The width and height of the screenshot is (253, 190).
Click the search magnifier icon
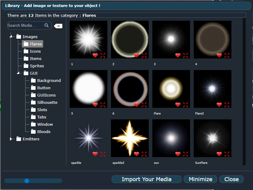pyautogui.click(x=47, y=25)
